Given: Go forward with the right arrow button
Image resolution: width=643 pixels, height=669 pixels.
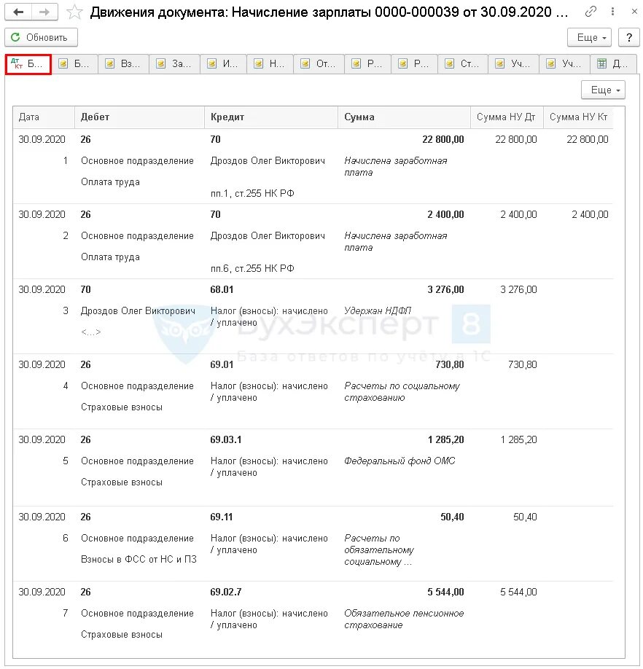Looking at the screenshot, I should point(44,12).
